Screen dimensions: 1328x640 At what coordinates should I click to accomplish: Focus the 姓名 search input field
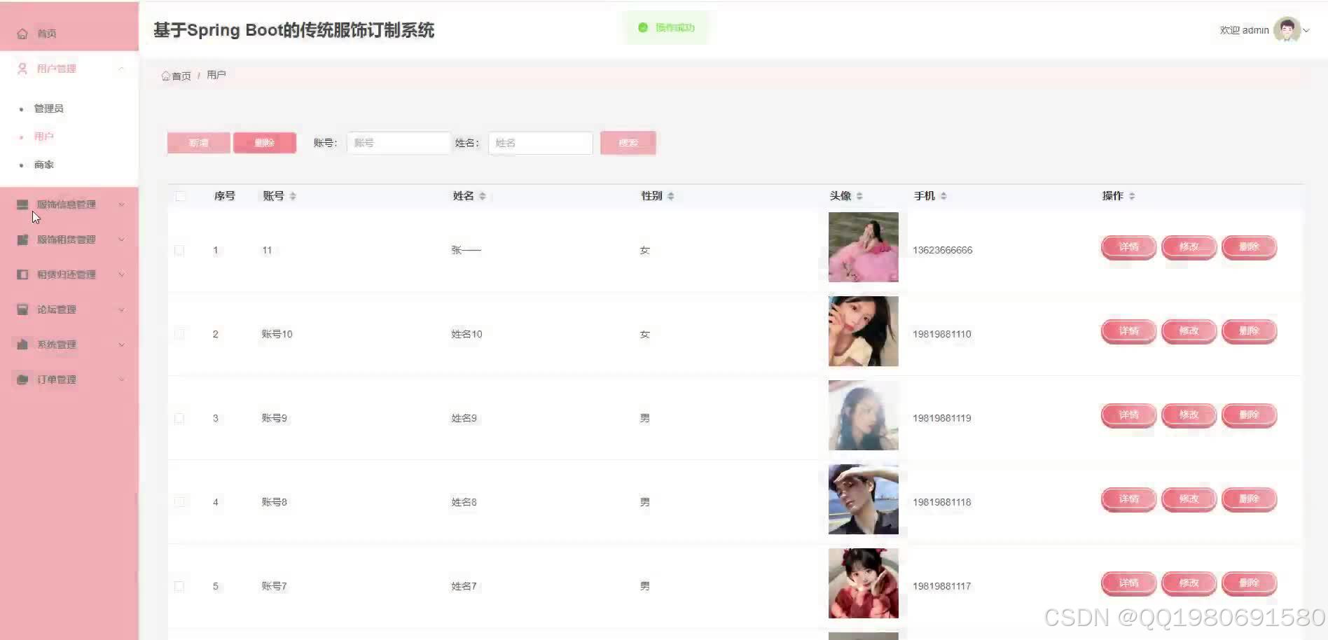click(540, 143)
